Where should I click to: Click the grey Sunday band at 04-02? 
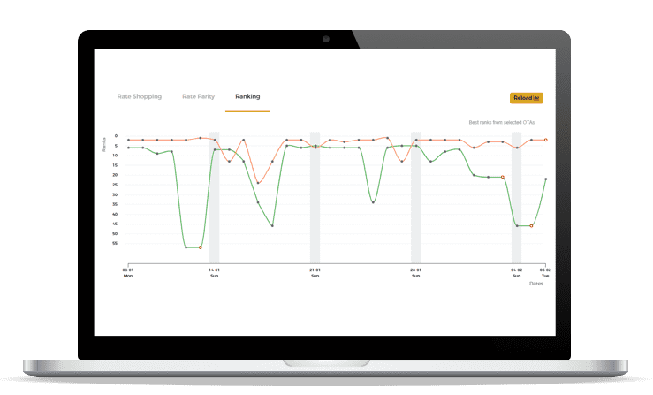(x=517, y=198)
